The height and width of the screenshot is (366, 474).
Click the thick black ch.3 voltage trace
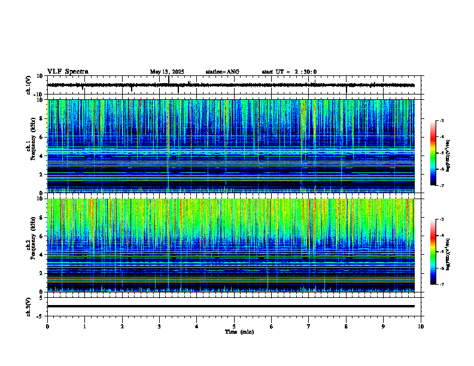tap(231, 306)
